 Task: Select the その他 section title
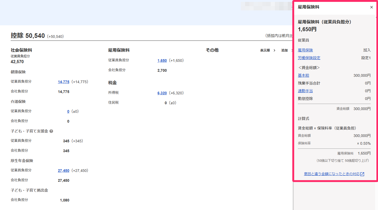pos(212,50)
